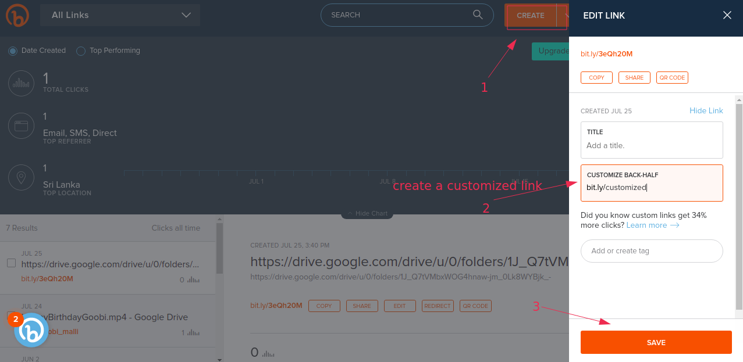Click the click-count chart icon for JUL 24 link
The width and height of the screenshot is (743, 362).
[x=194, y=333]
